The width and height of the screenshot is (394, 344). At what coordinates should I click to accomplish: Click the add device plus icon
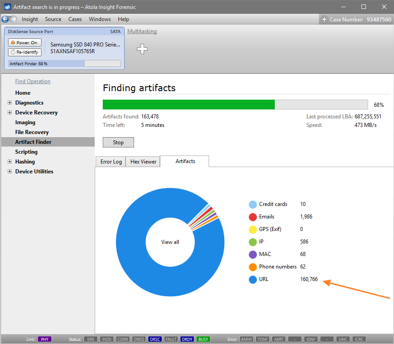142,49
